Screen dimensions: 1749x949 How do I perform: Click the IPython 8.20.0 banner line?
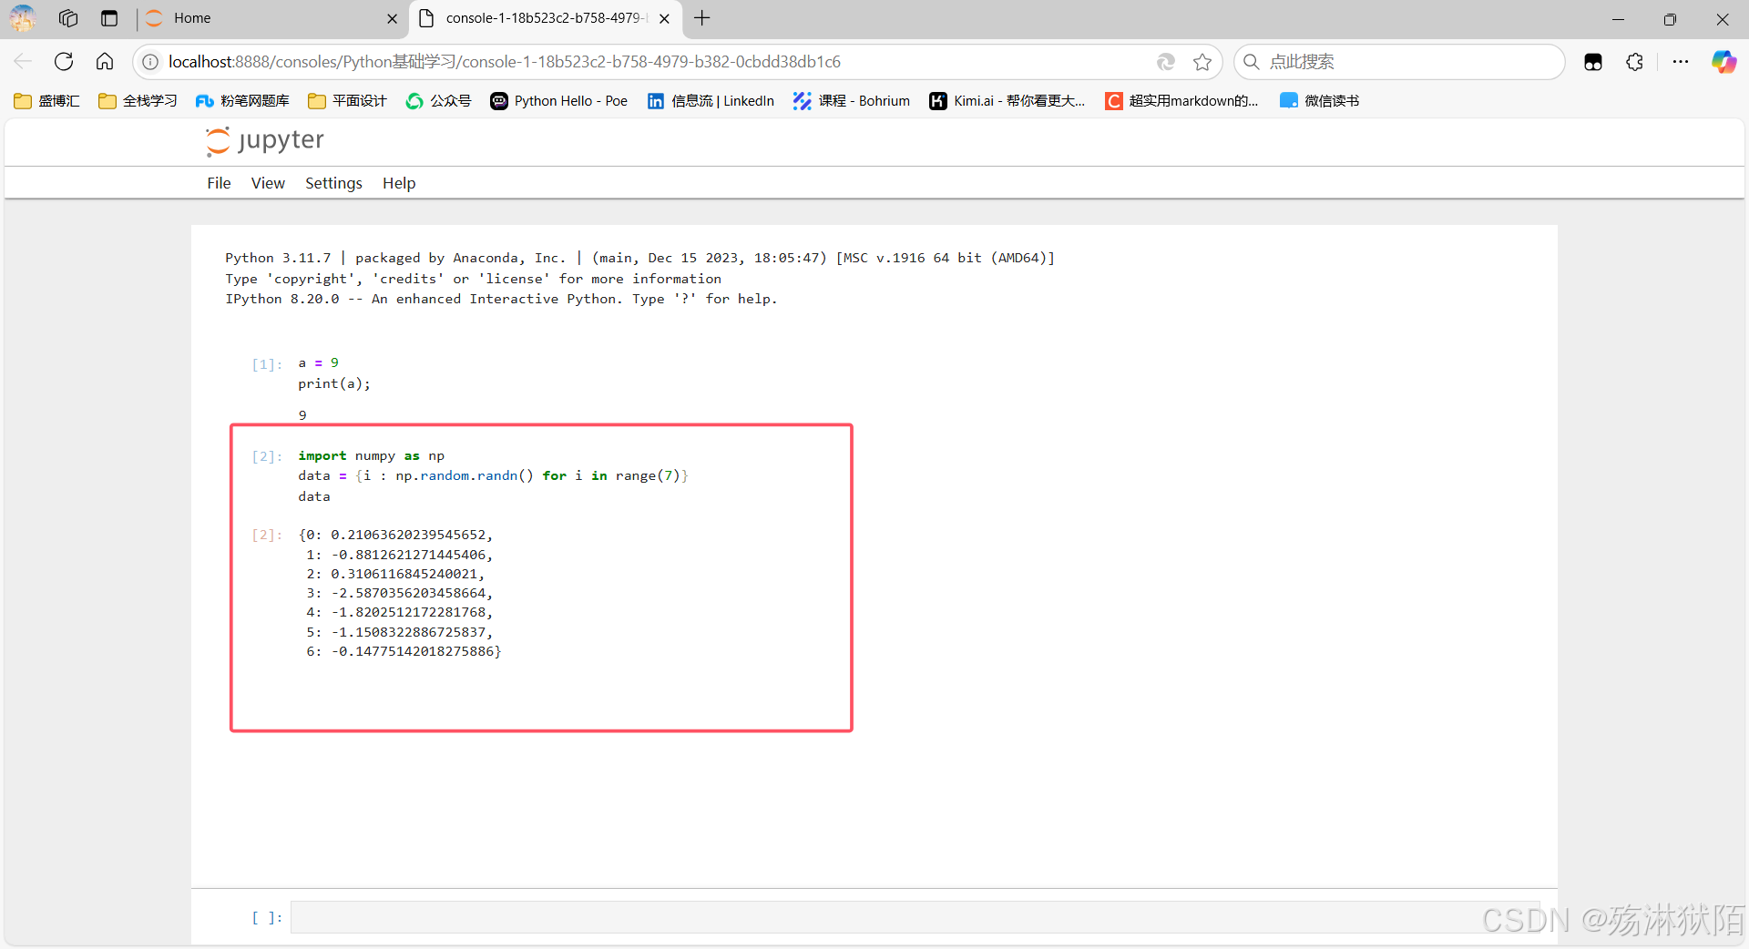pyautogui.click(x=501, y=299)
